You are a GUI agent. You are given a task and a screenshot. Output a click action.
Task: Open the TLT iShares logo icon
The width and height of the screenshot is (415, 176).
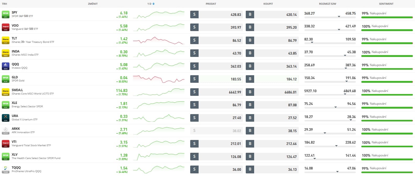click(x=6, y=40)
